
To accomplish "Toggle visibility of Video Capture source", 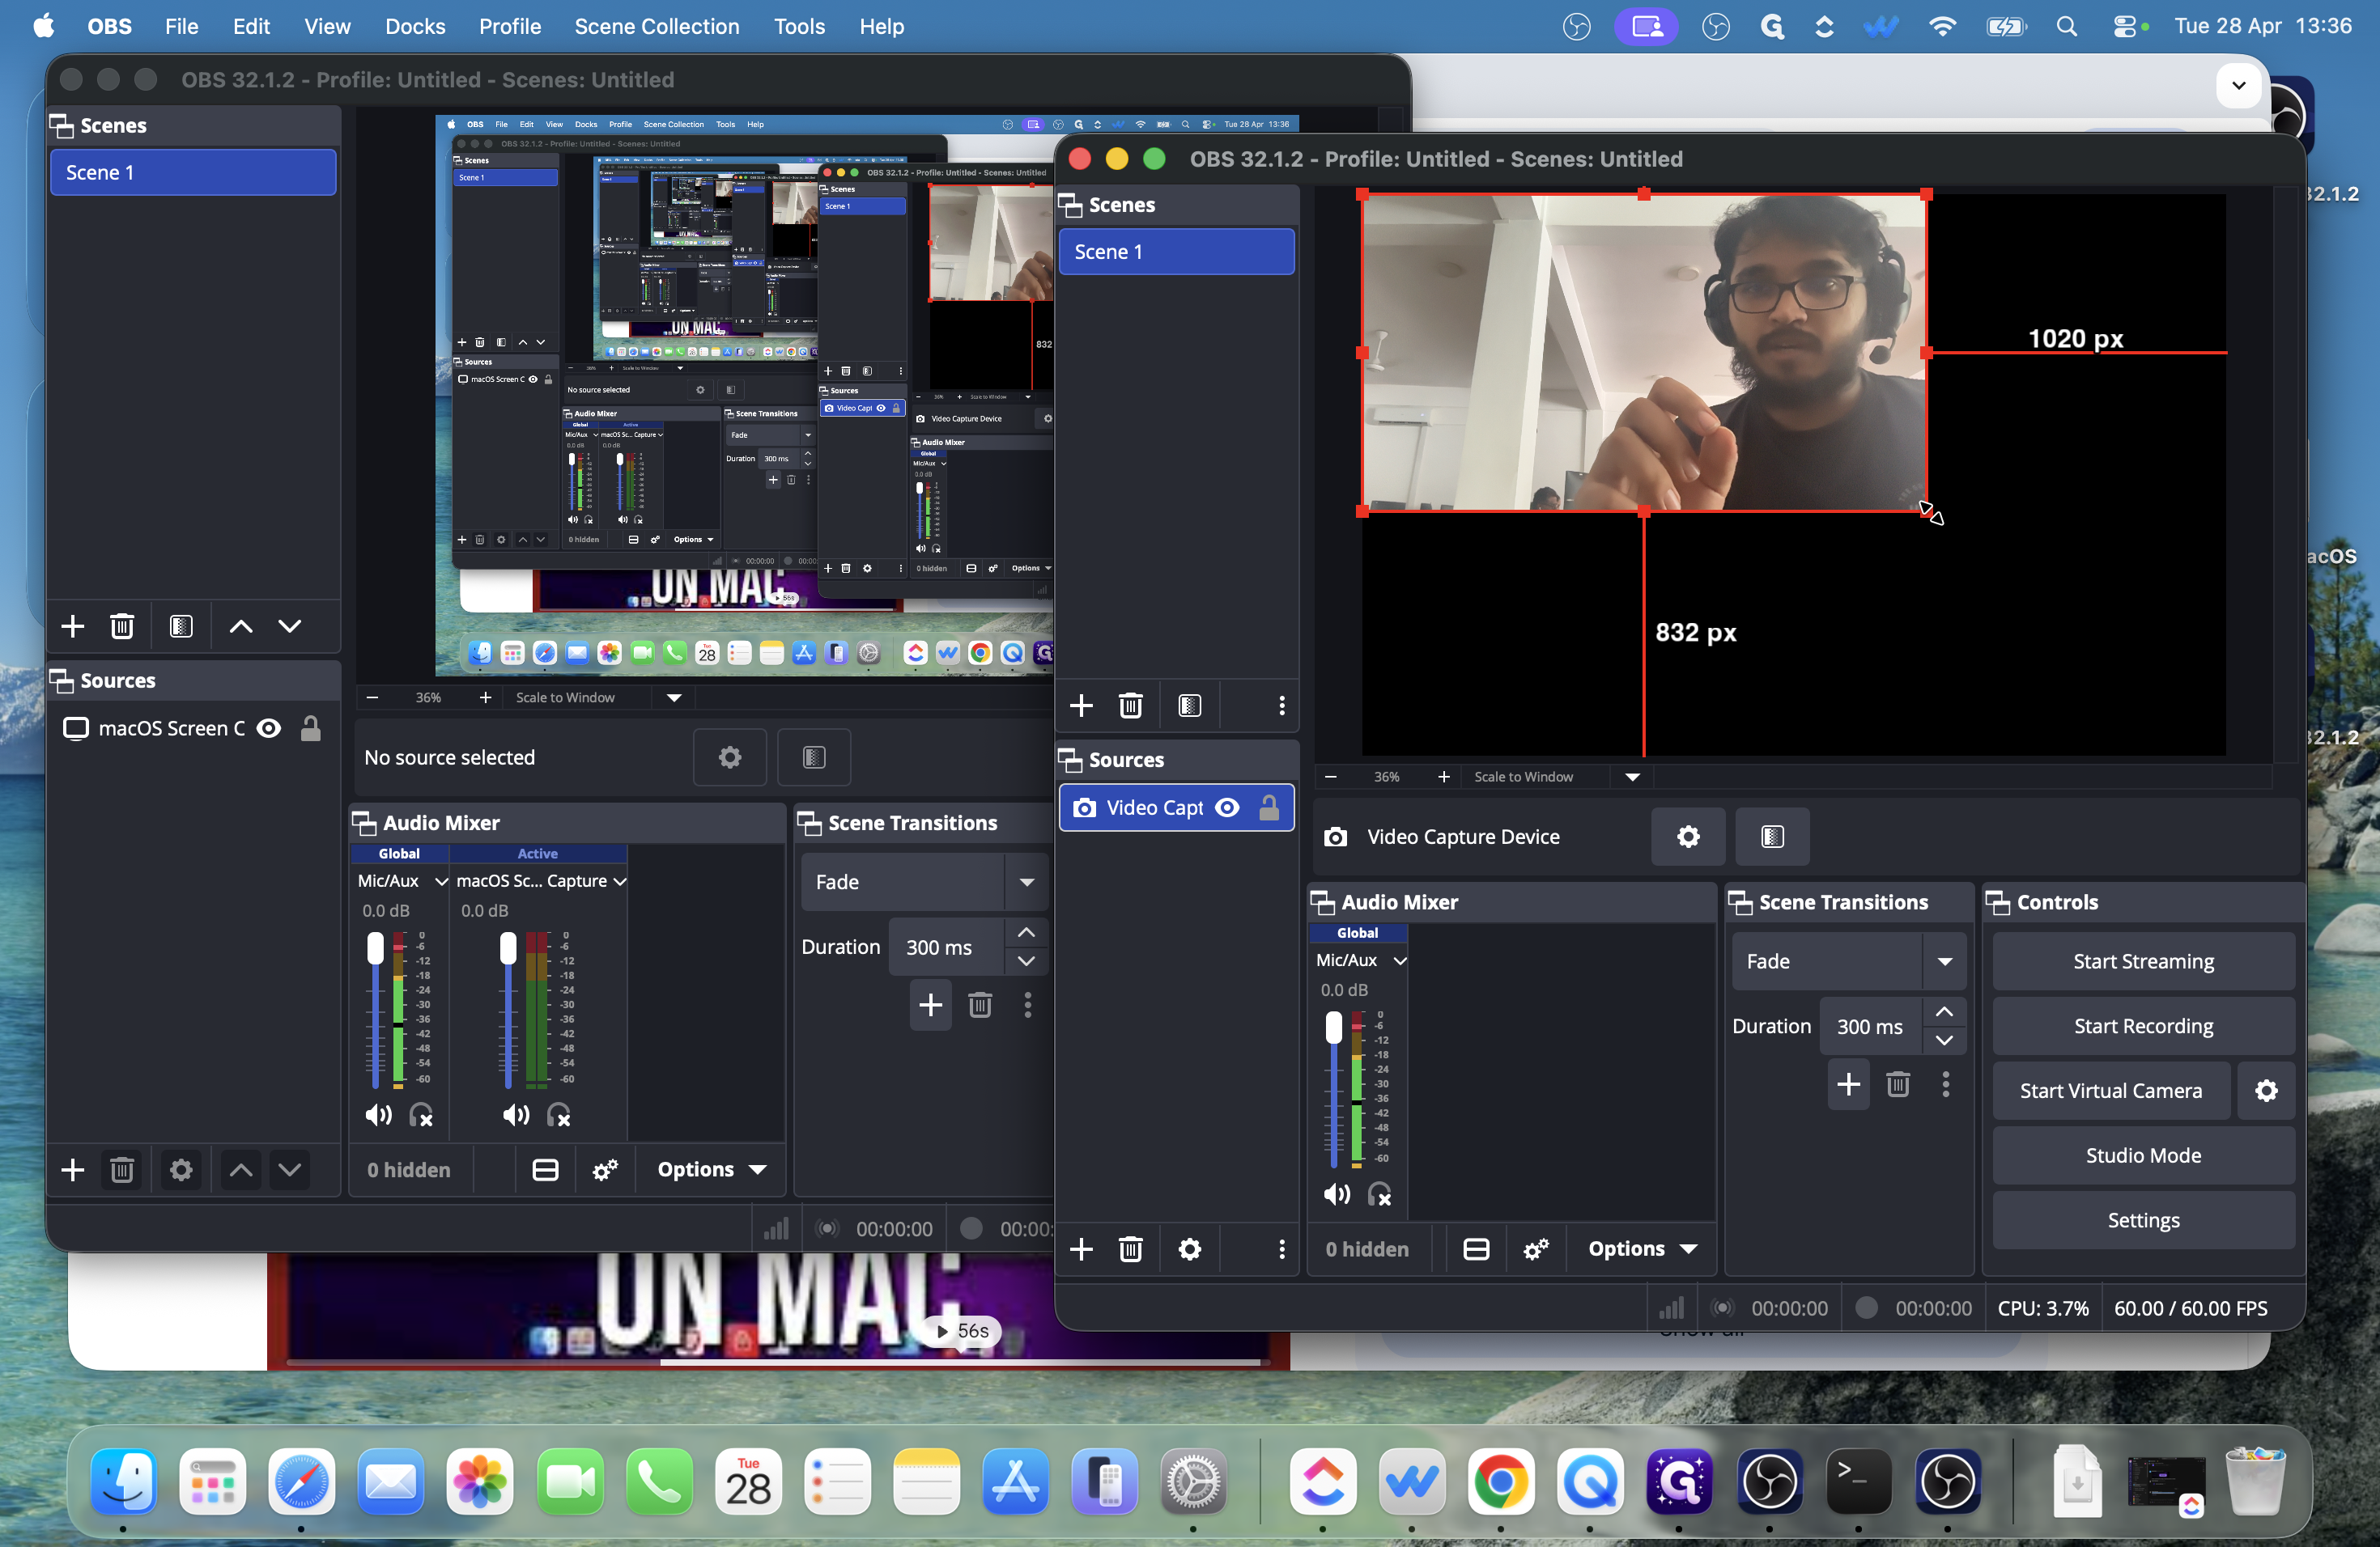I will click(1226, 807).
